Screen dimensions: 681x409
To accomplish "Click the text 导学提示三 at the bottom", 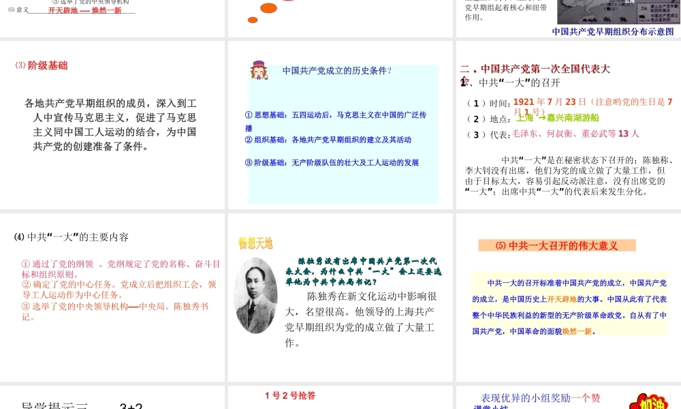I will pos(54,406).
